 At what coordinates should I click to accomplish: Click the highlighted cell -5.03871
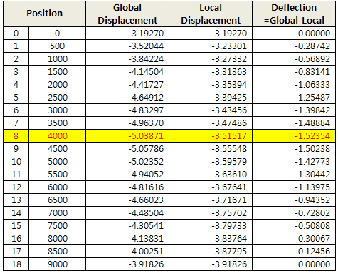click(x=127, y=136)
